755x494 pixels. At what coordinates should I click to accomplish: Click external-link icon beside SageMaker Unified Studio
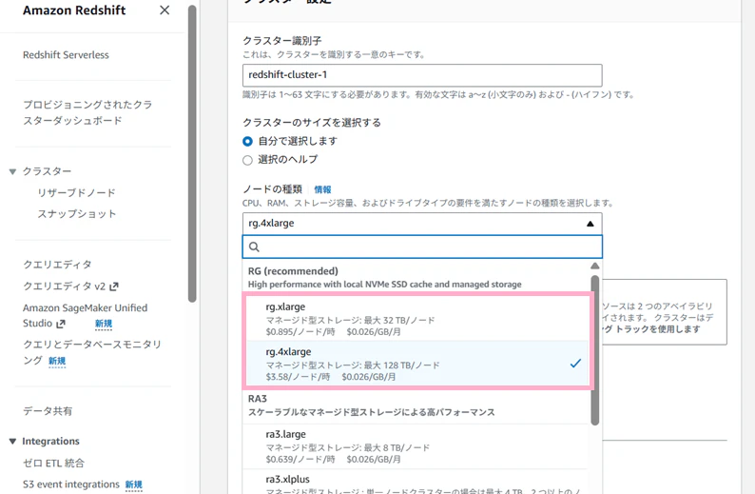point(61,324)
